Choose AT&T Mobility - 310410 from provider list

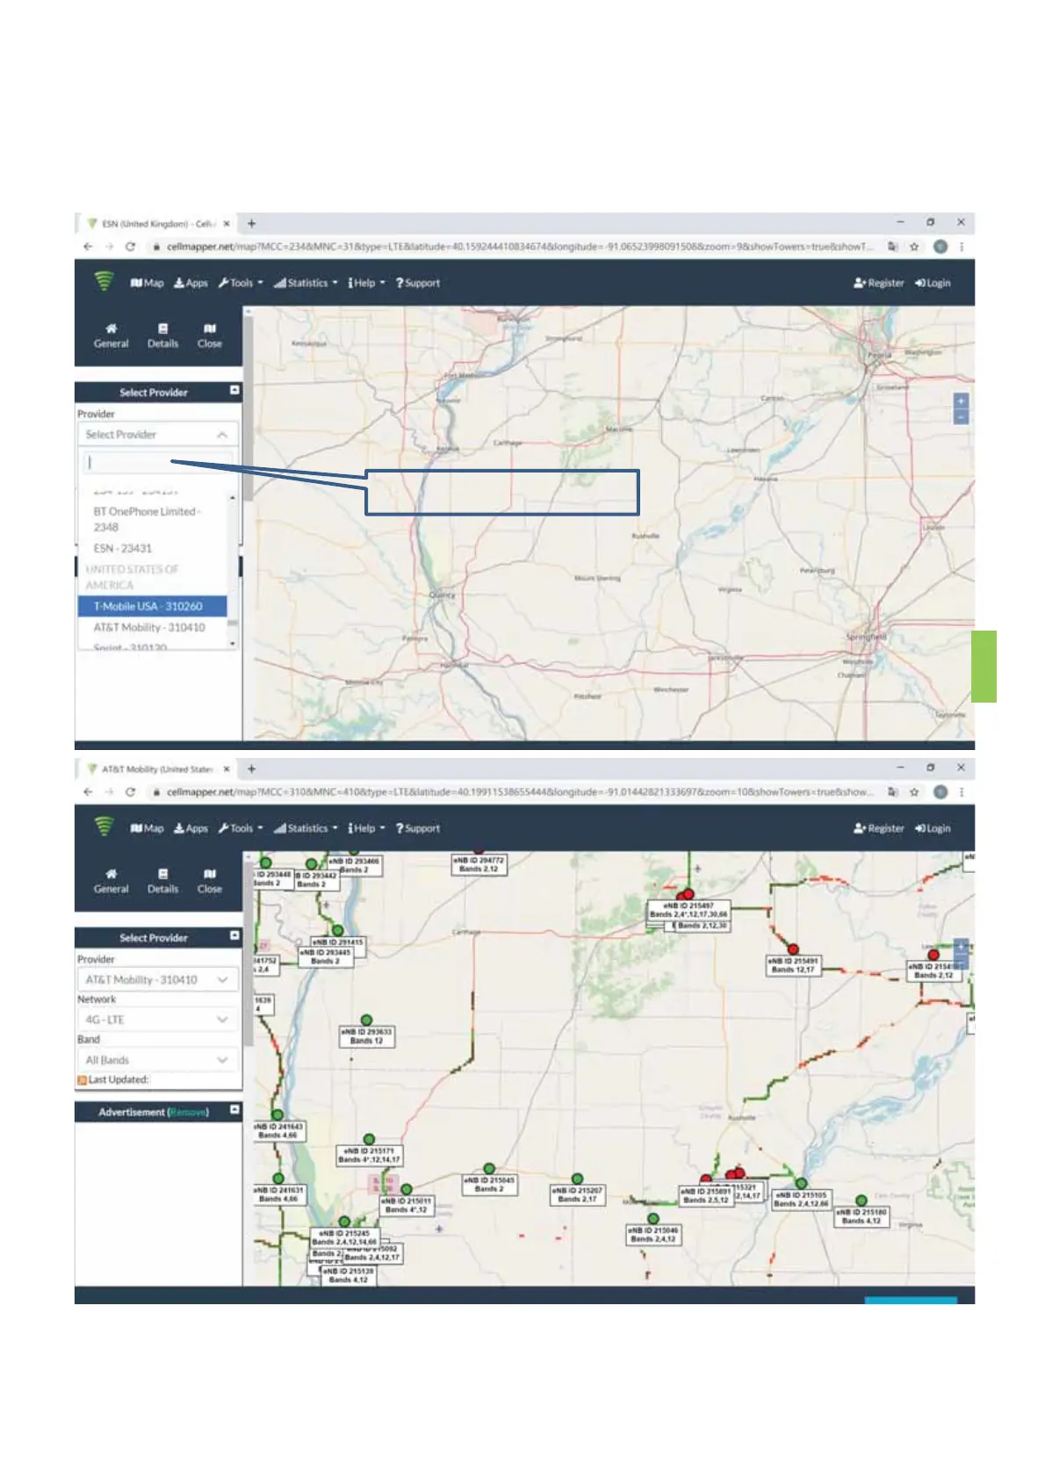point(153,627)
